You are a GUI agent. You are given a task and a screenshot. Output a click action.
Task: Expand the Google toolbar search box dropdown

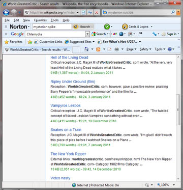pos(87,34)
